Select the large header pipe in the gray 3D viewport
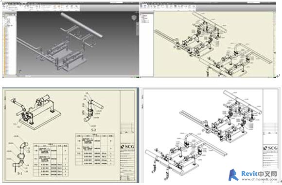 (82, 25)
